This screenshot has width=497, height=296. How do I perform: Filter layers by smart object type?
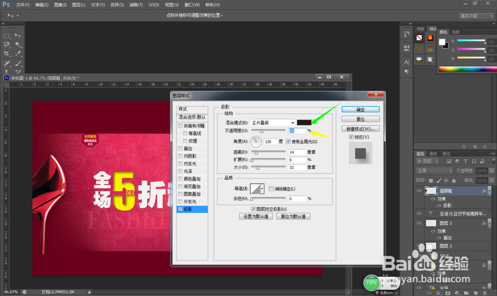482,161
